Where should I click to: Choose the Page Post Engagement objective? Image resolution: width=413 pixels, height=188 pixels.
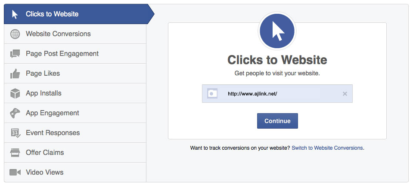(x=75, y=54)
